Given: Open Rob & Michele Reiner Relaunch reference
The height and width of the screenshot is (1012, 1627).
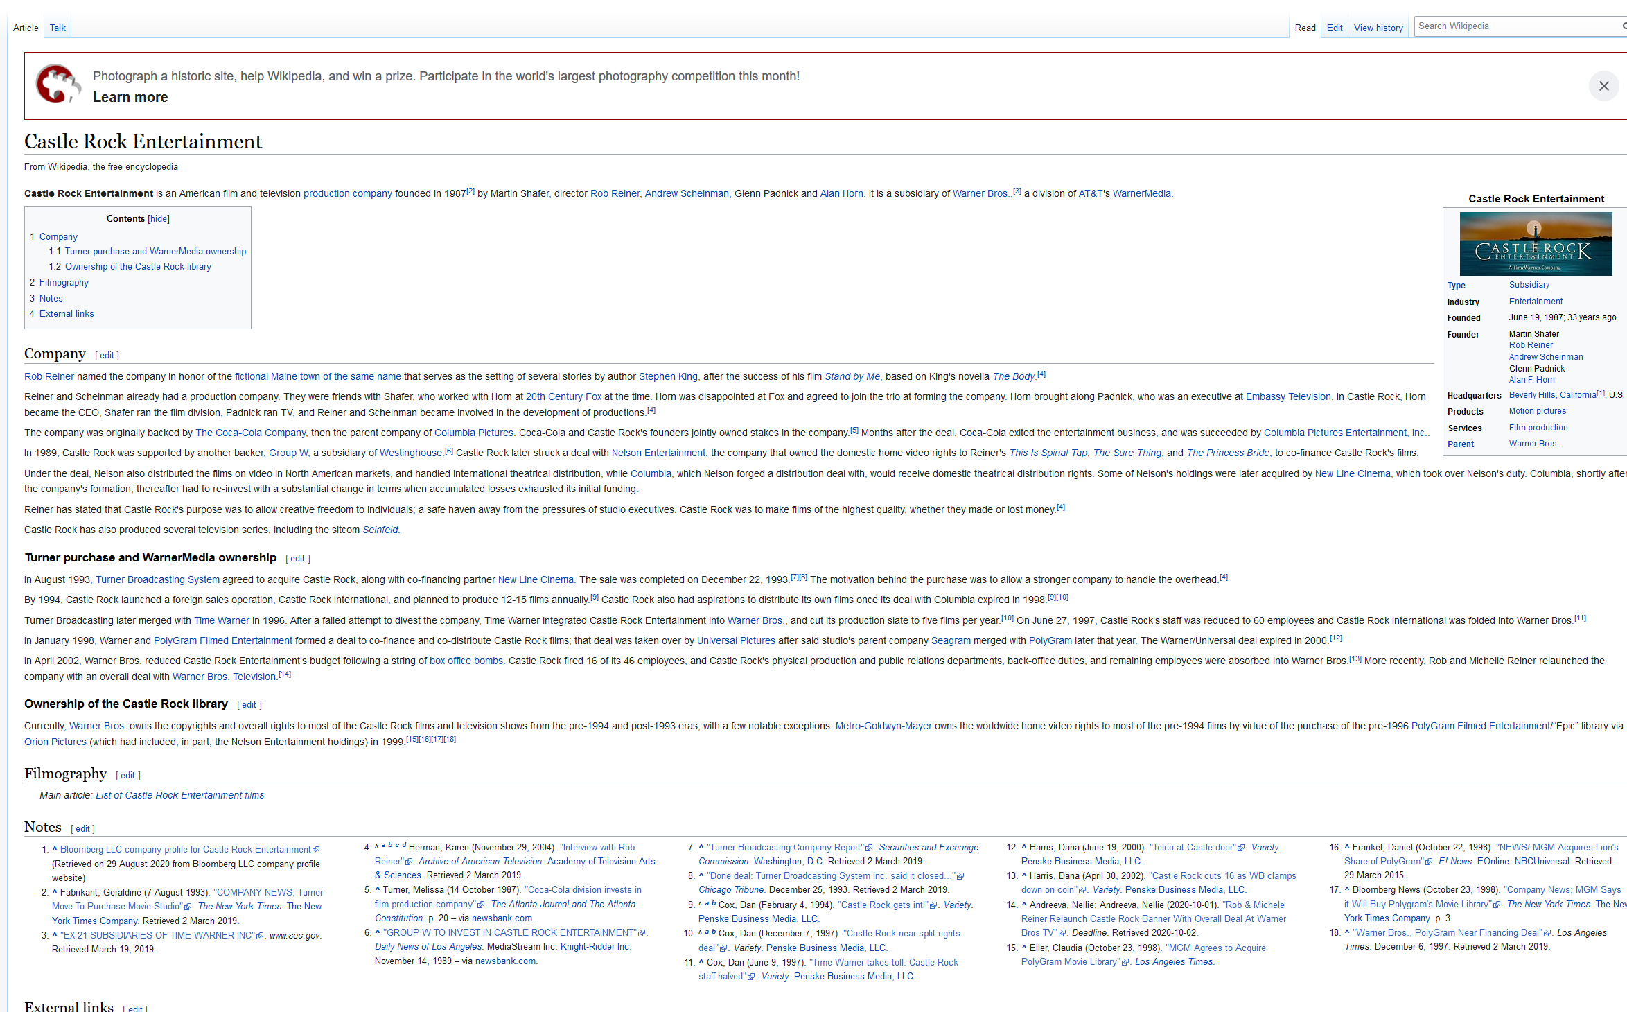Looking at the screenshot, I should click(x=1154, y=919).
